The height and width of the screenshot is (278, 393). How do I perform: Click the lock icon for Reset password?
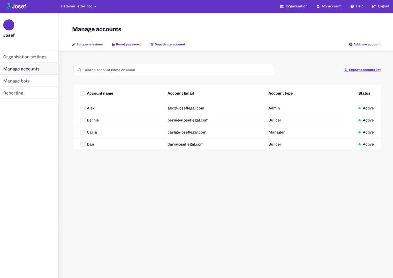point(113,44)
